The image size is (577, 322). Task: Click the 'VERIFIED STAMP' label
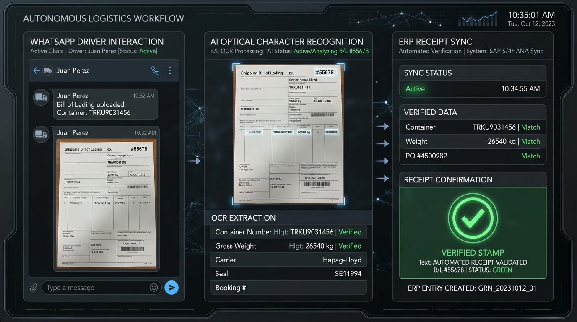pyautogui.click(x=473, y=253)
